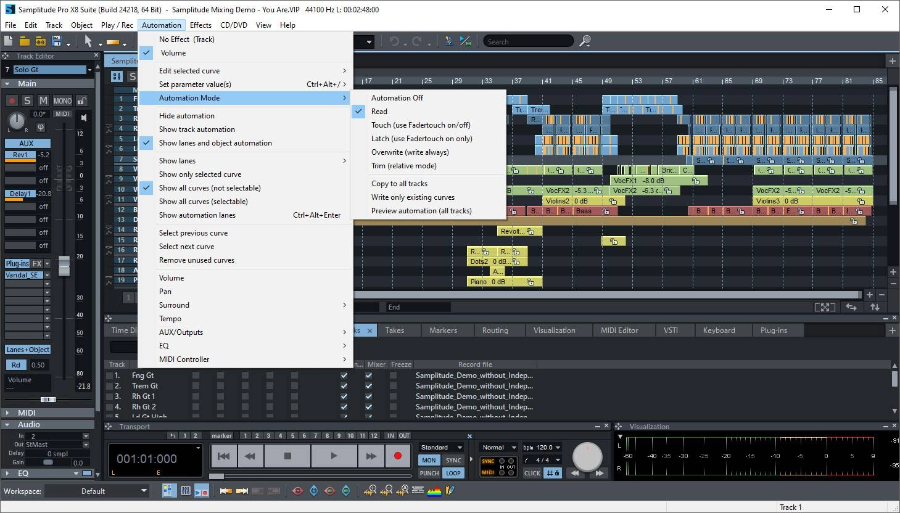Collapse the Main section in Track Editor
The image size is (900, 513).
click(7, 83)
